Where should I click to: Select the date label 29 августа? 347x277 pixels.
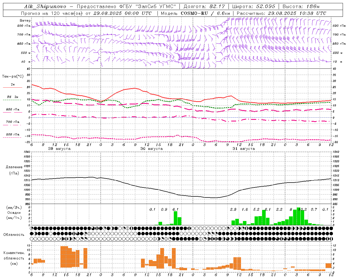(x=59, y=149)
